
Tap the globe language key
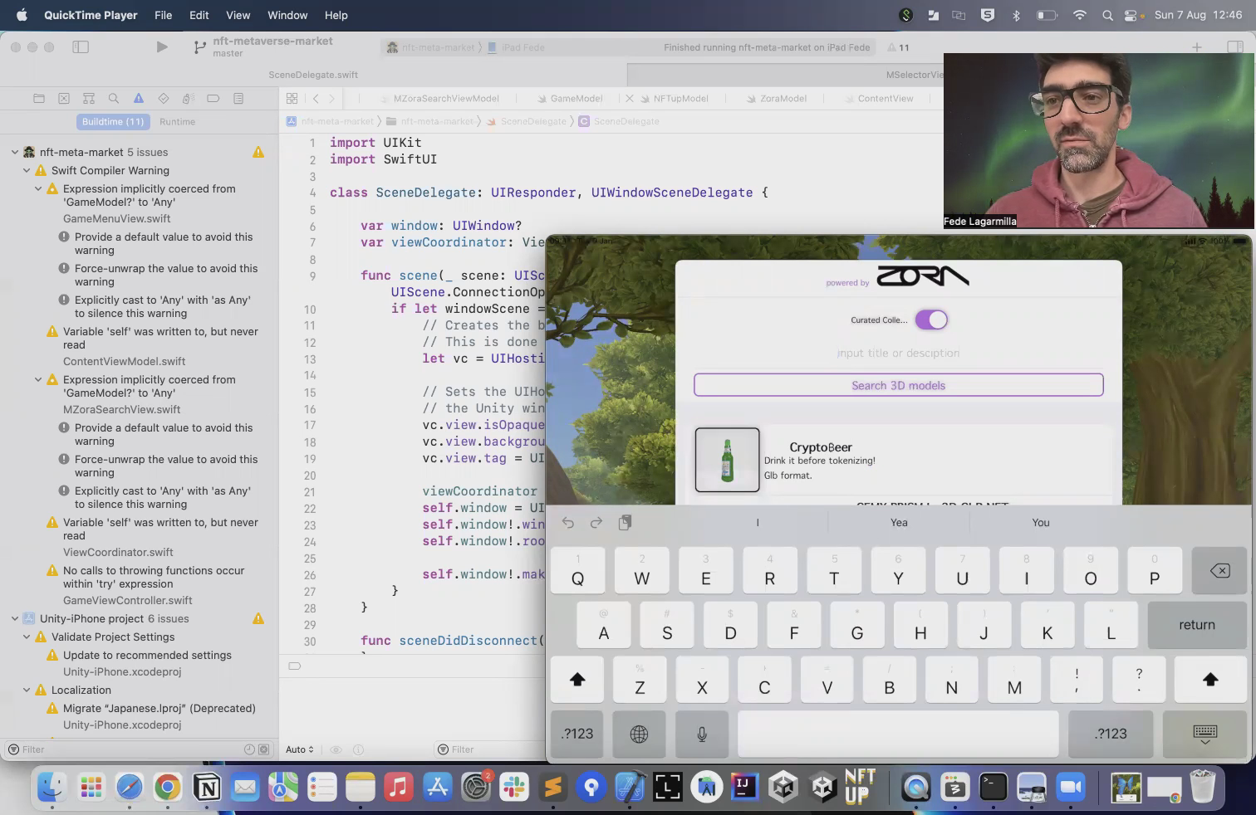[x=639, y=734]
